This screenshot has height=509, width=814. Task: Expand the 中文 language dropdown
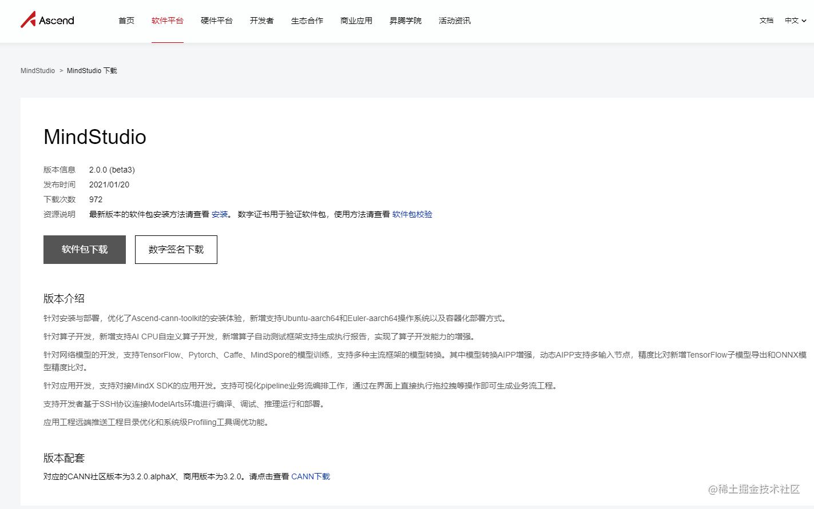(795, 21)
